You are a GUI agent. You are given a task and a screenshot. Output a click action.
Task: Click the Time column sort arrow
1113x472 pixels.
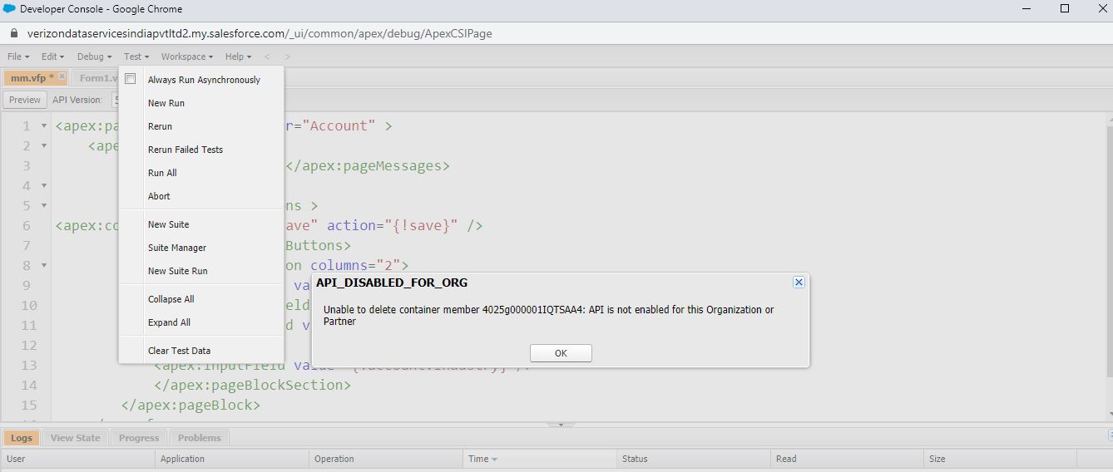point(494,460)
